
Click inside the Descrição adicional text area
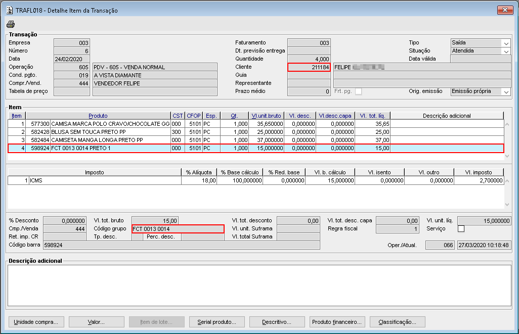pos(258,285)
